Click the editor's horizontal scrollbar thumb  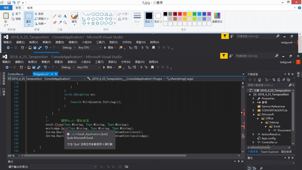[x=105, y=156]
